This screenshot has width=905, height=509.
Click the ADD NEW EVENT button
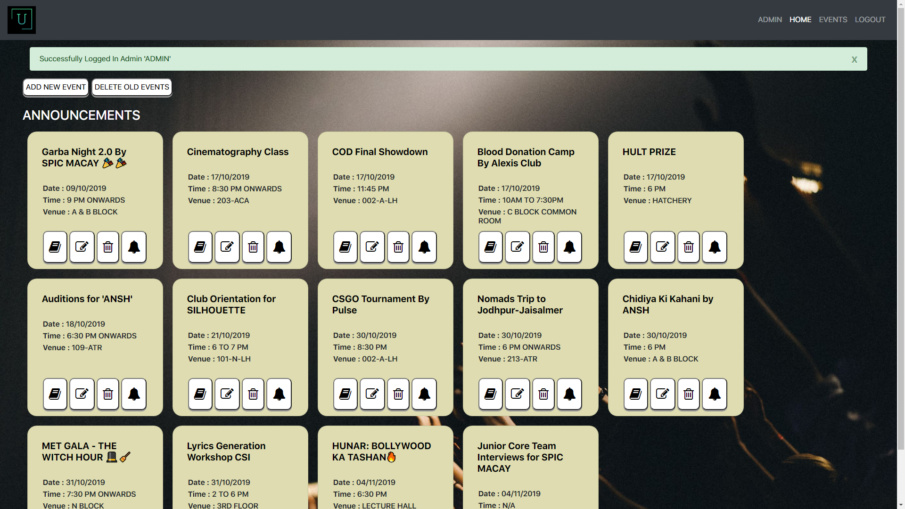click(x=56, y=87)
